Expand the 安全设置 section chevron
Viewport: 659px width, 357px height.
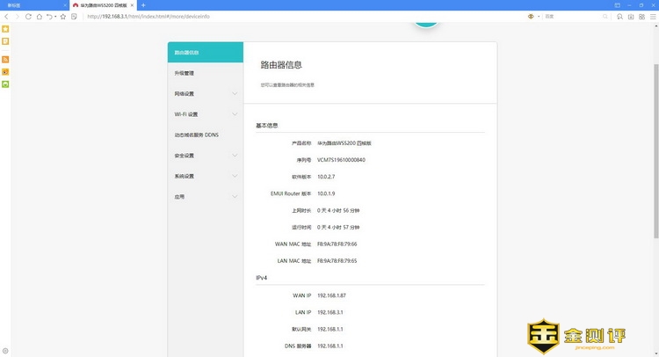tap(235, 156)
